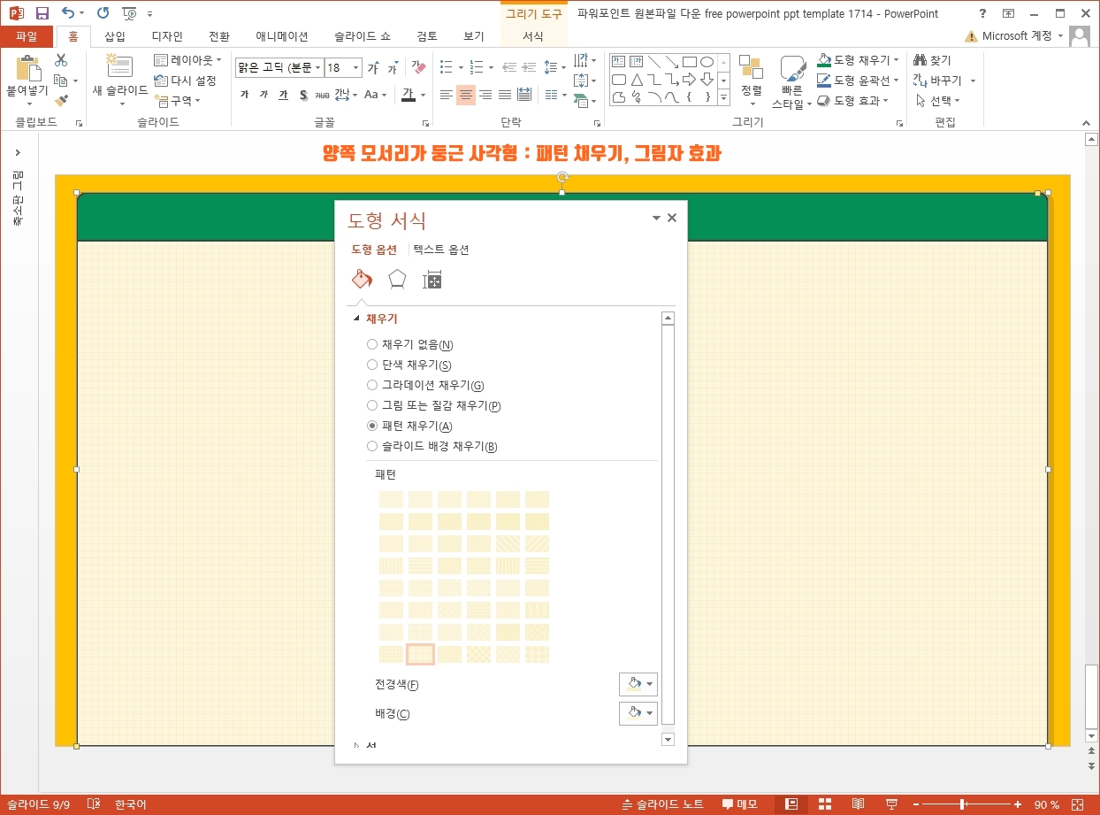Click the justify paragraph icon
The height and width of the screenshot is (815, 1100).
click(x=505, y=95)
